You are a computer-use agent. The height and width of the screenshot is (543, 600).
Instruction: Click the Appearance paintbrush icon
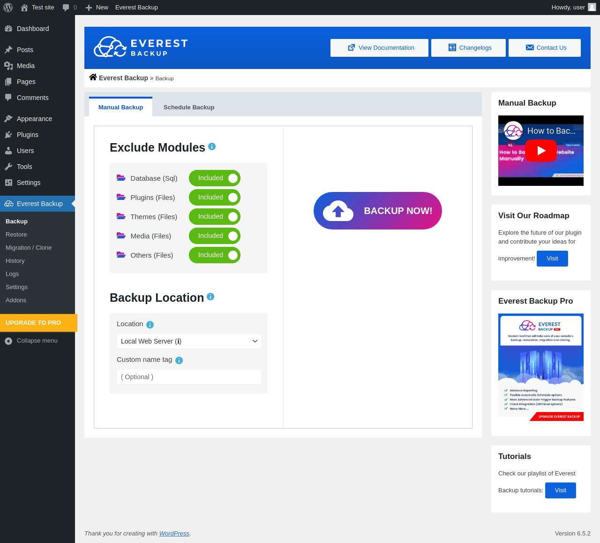point(8,119)
